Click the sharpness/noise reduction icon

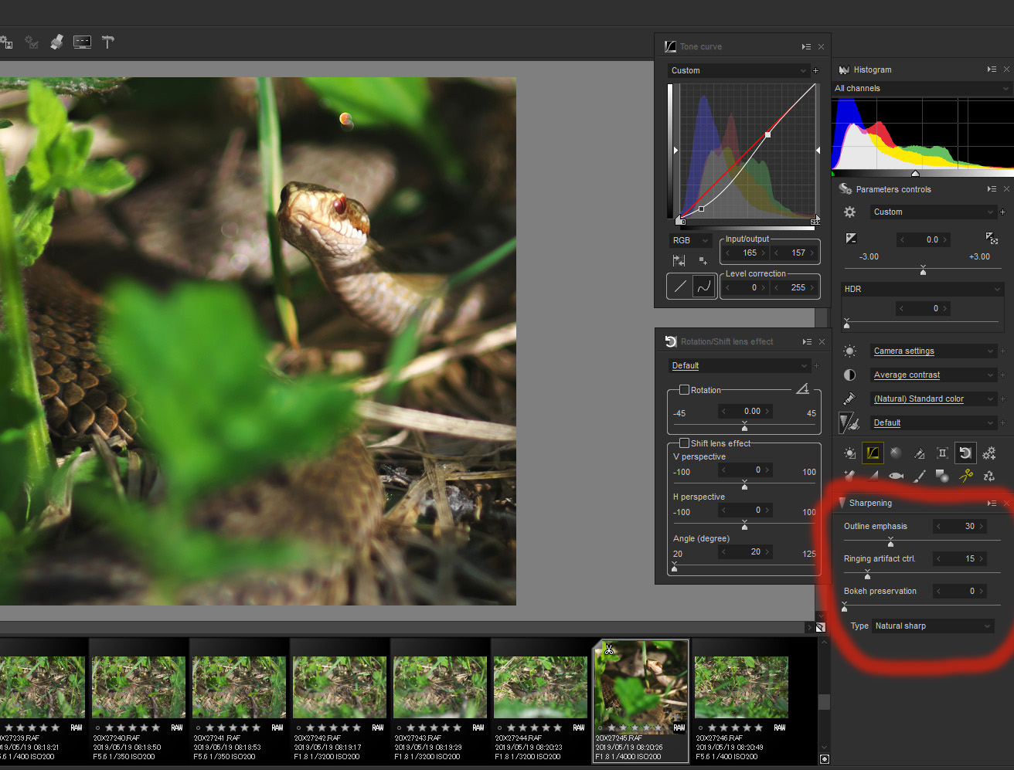tap(849, 422)
